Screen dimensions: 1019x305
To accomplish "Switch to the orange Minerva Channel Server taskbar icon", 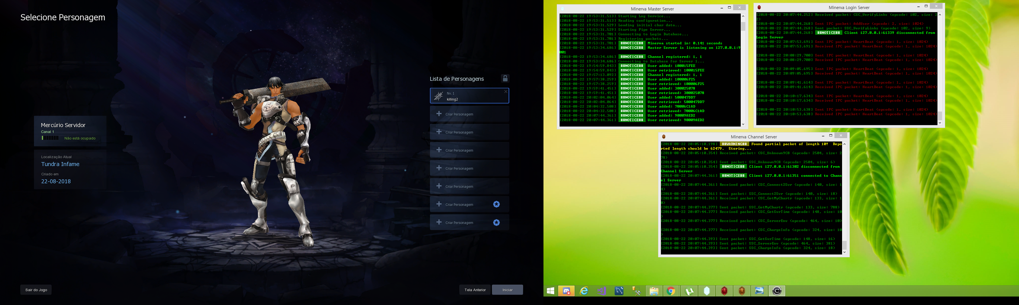I will 742,291.
